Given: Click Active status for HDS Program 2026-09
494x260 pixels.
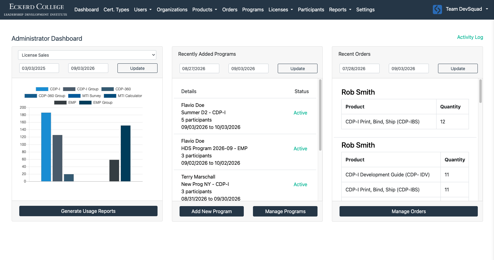Looking at the screenshot, I should pyautogui.click(x=300, y=149).
